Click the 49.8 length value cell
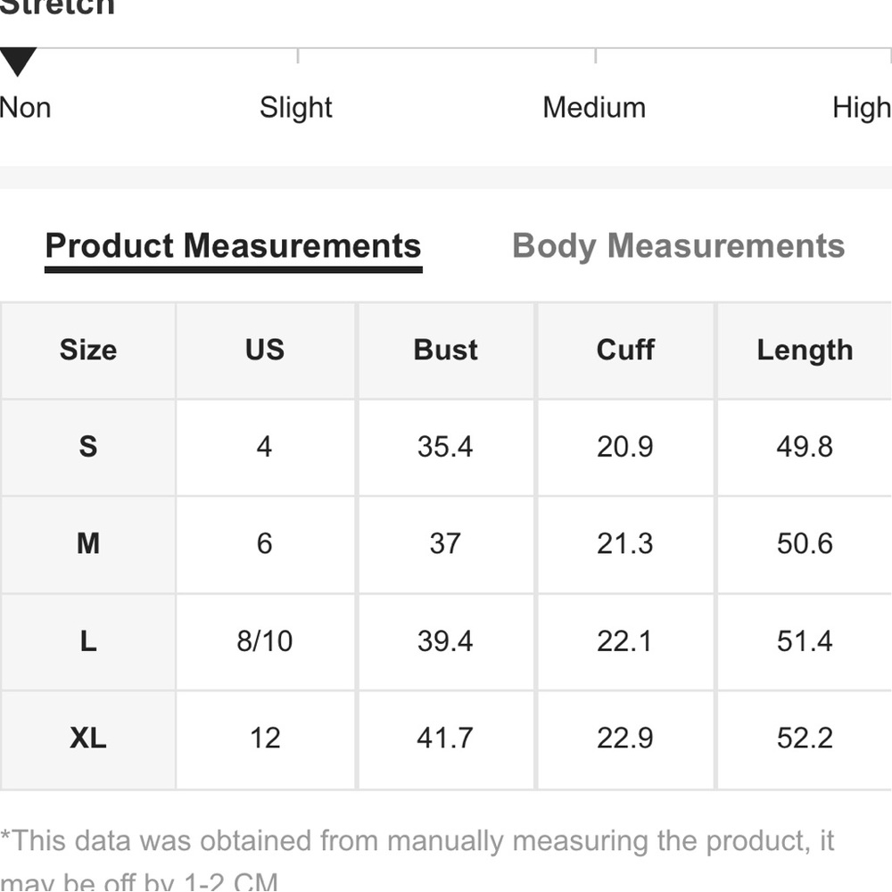 805,446
